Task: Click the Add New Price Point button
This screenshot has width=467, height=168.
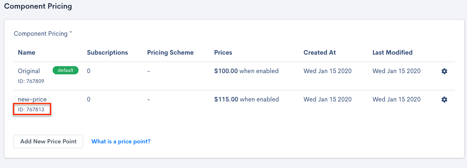Action: [48, 141]
